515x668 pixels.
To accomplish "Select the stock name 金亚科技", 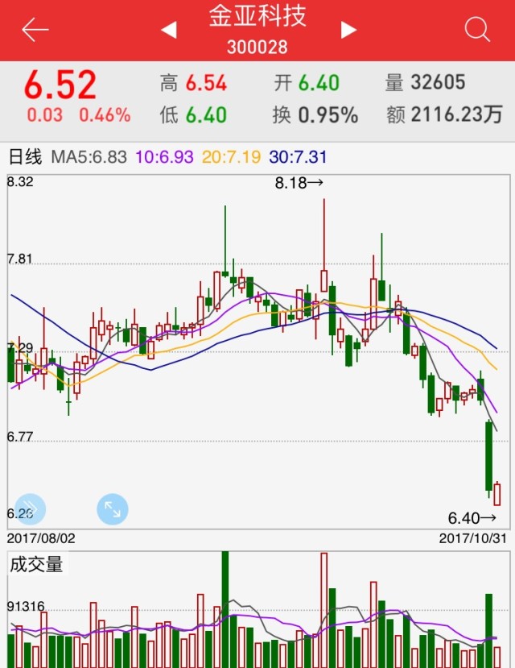I will 257,16.
